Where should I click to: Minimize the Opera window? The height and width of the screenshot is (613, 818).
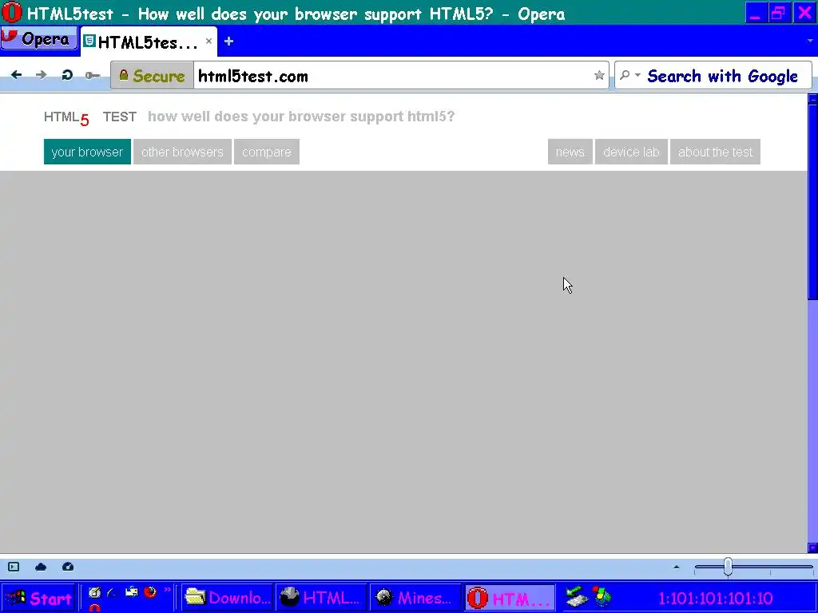(x=755, y=13)
